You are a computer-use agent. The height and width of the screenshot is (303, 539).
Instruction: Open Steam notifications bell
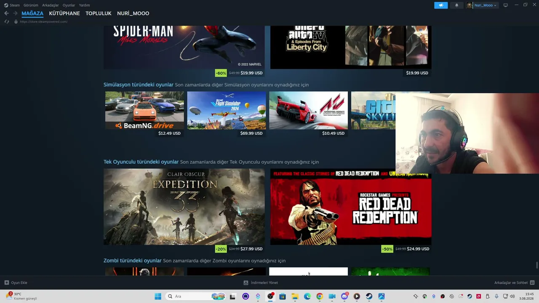pyautogui.click(x=457, y=5)
